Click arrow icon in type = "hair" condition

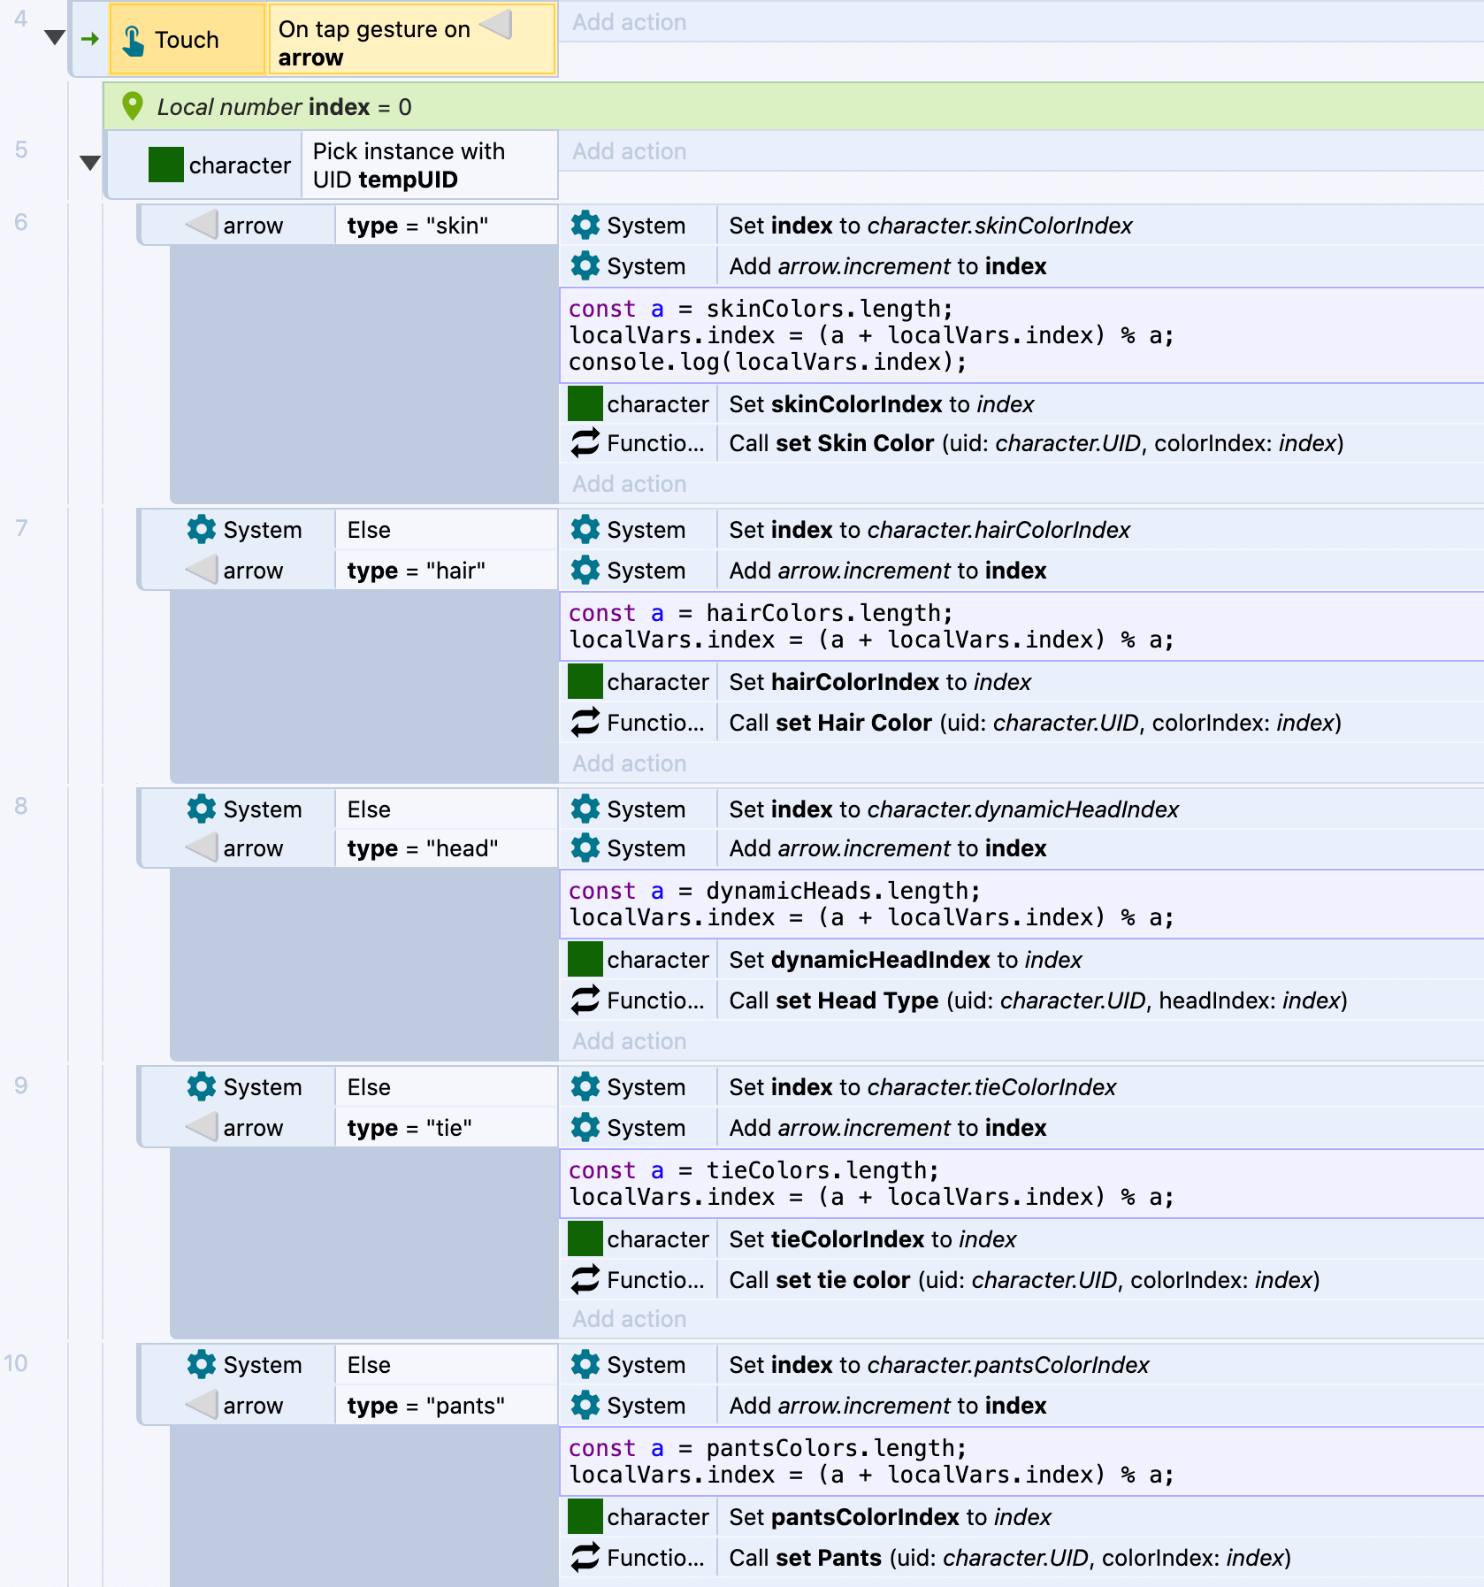click(202, 570)
